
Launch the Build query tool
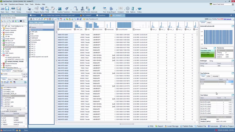point(47,10)
